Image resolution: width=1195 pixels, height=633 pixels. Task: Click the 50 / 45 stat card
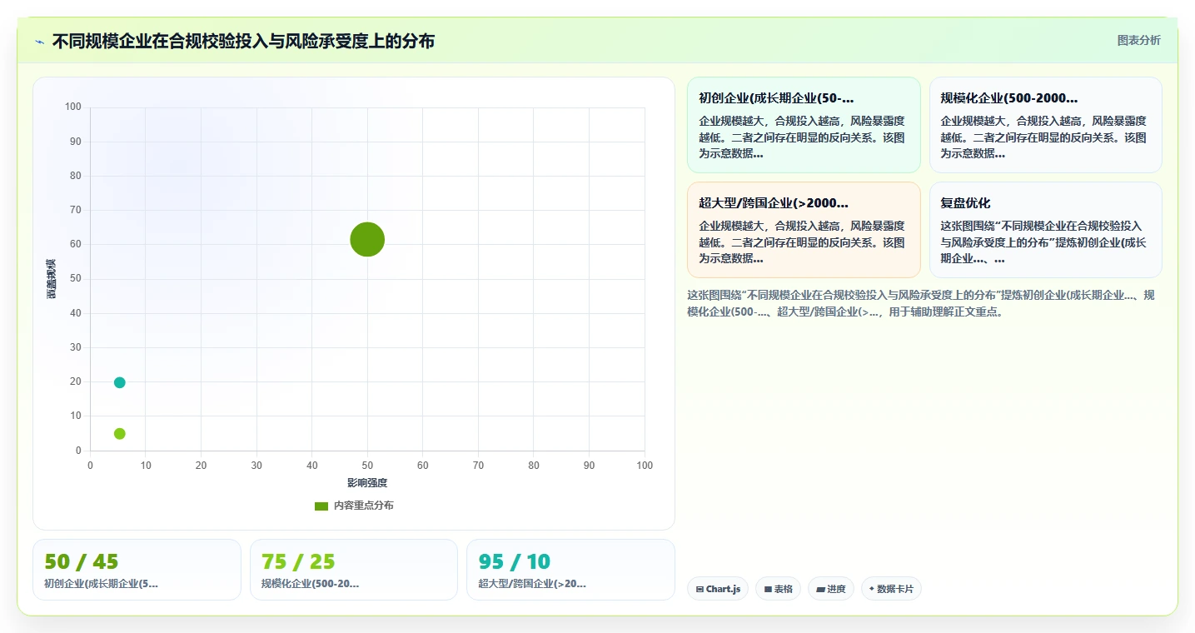[137, 570]
